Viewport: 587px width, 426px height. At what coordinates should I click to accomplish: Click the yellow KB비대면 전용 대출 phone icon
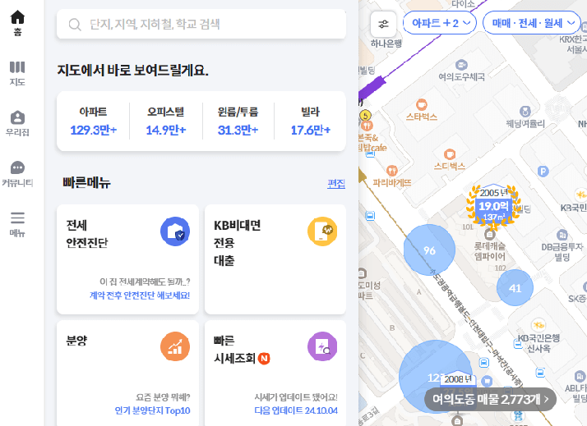tap(322, 231)
